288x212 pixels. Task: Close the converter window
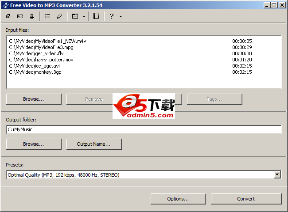click(282, 5)
